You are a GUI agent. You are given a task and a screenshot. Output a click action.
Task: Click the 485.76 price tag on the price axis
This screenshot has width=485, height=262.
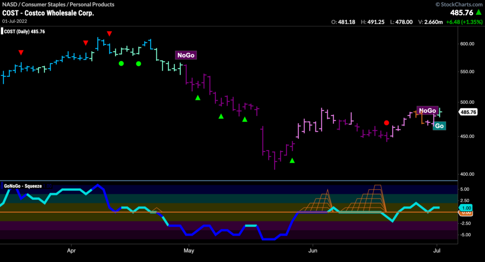(x=468, y=112)
